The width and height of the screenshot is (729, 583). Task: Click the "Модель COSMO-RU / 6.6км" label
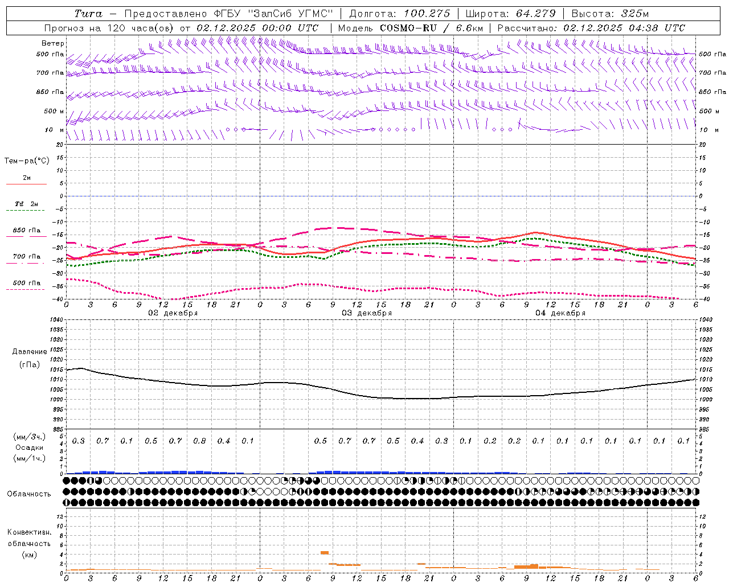pos(411,28)
